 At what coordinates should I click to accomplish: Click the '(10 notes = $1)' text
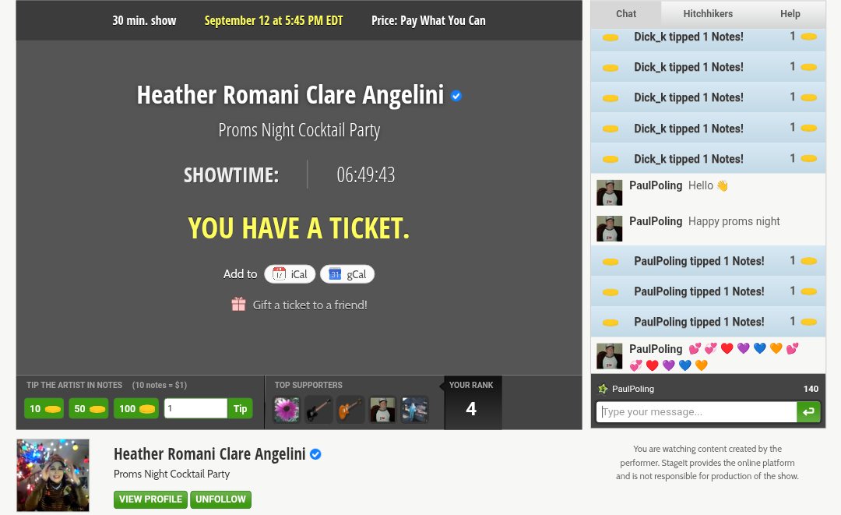160,385
